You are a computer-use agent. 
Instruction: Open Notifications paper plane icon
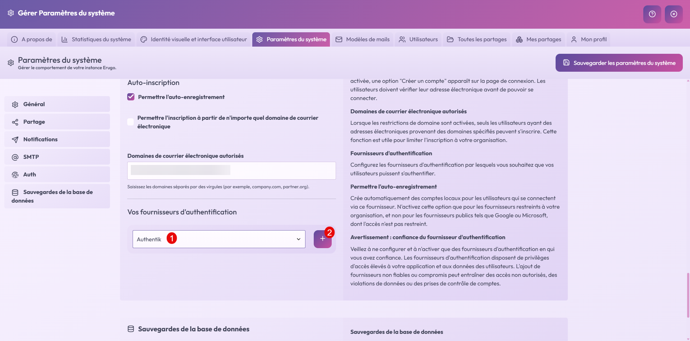click(15, 139)
